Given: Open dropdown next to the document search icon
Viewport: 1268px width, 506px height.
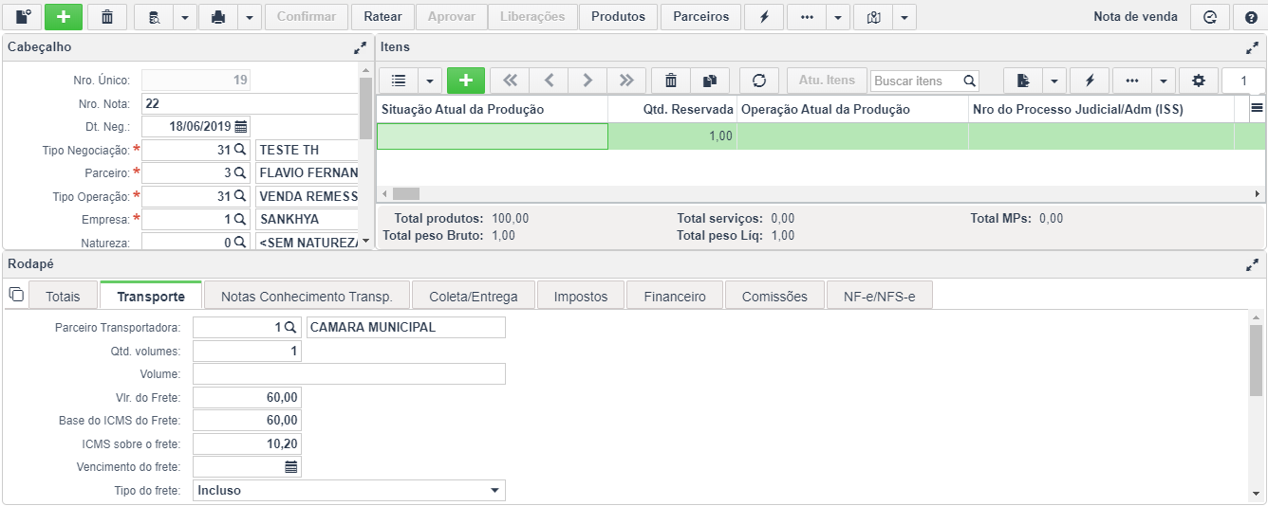Looking at the screenshot, I should (184, 17).
